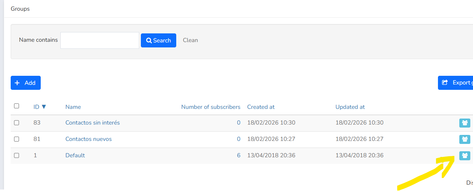Screen dimensions: 473x191
Task: Check the box for group 83
Action: [17, 123]
